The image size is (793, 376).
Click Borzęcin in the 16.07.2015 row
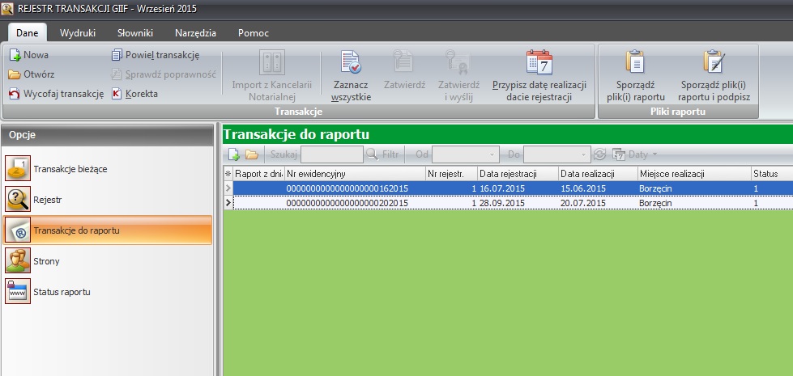(x=655, y=188)
